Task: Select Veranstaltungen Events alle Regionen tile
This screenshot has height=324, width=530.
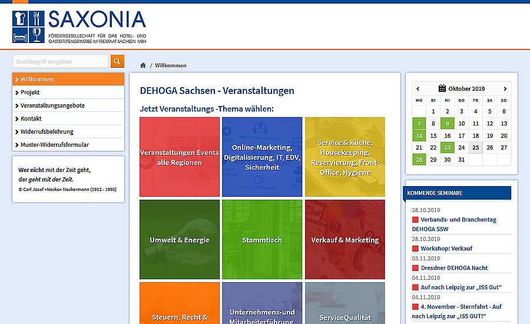Action: coord(180,157)
